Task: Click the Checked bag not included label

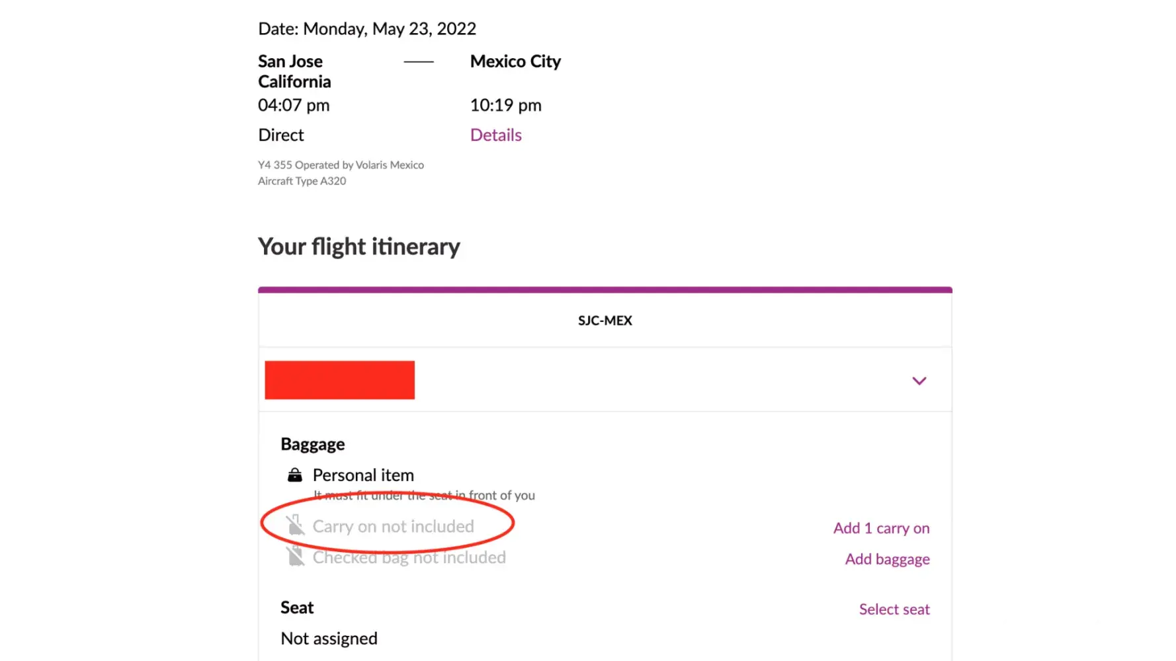Action: (409, 557)
